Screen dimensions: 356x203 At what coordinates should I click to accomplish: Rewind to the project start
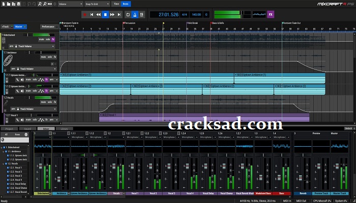pyautogui.click(x=92, y=15)
